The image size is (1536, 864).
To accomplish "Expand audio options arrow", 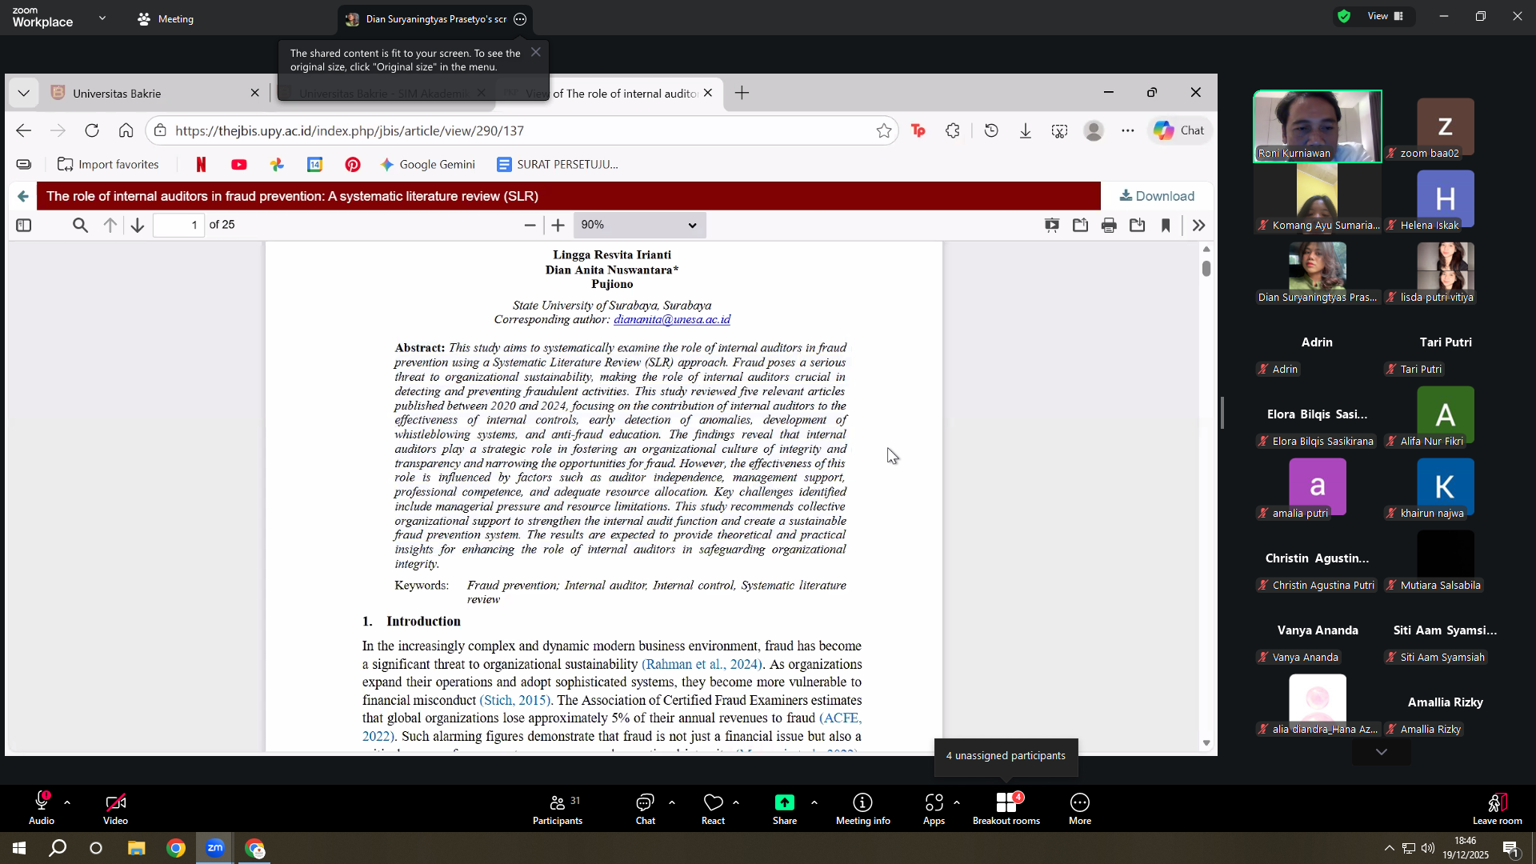I will coord(67,802).
